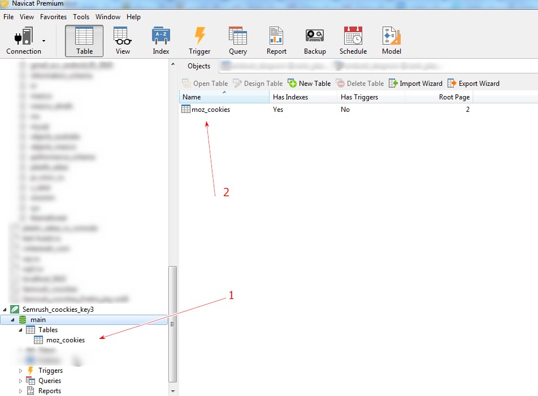538x396 pixels.
Task: Launch the Export Wizard
Action: click(x=474, y=83)
